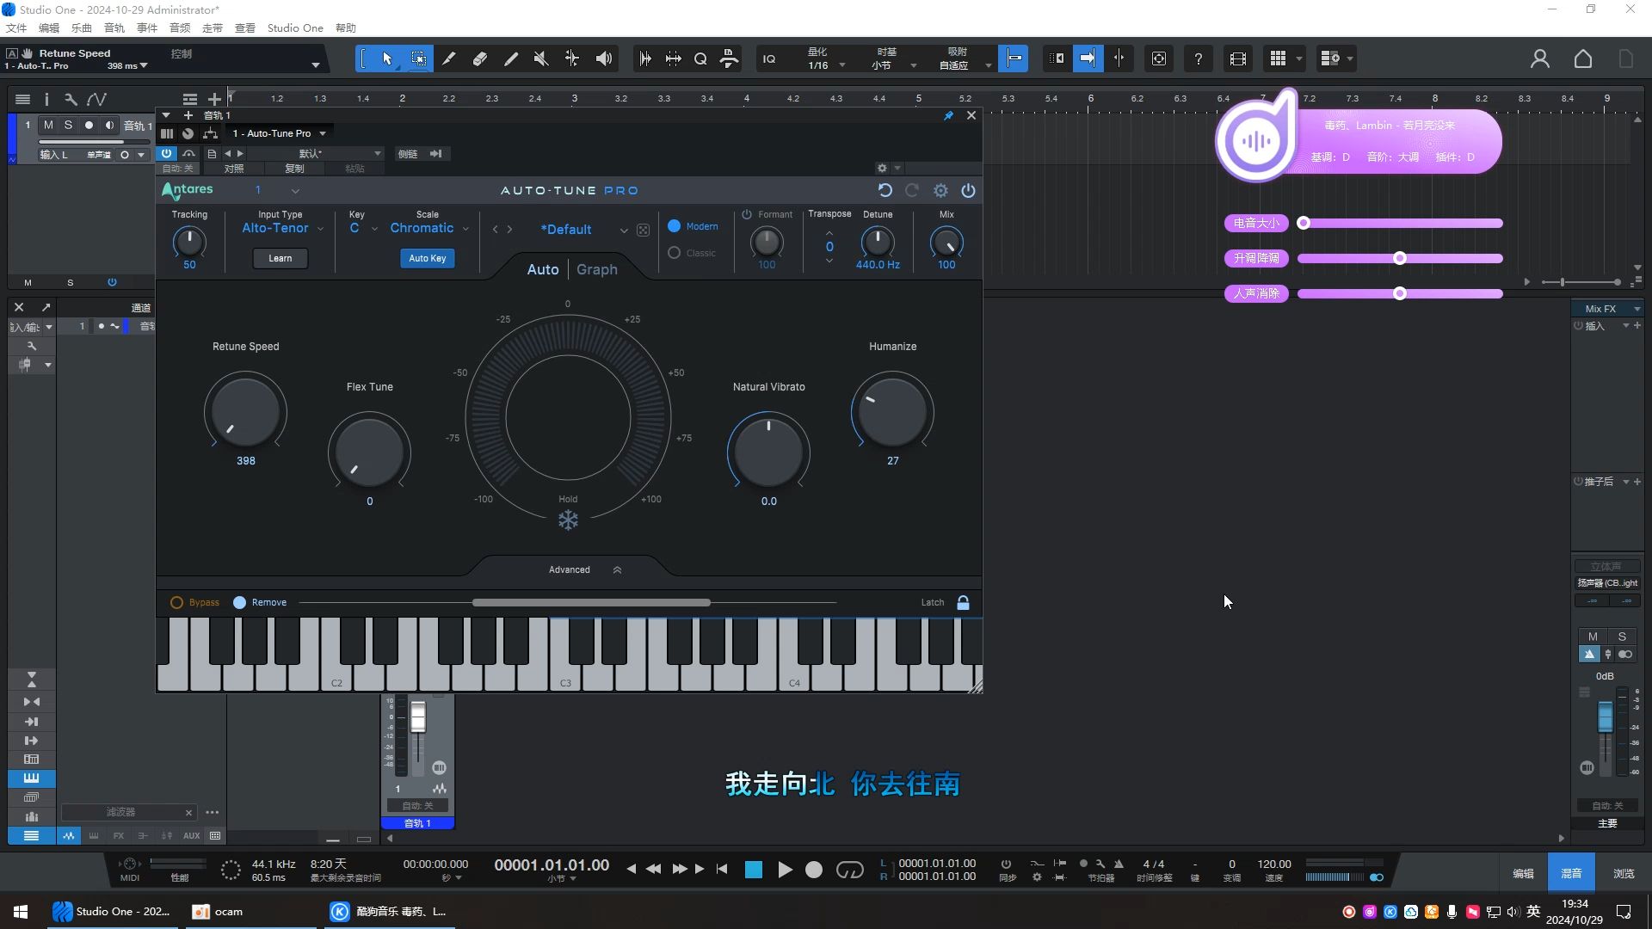Image resolution: width=1652 pixels, height=929 pixels.
Task: Open the Scale Chromatic dropdown
Action: pos(429,228)
